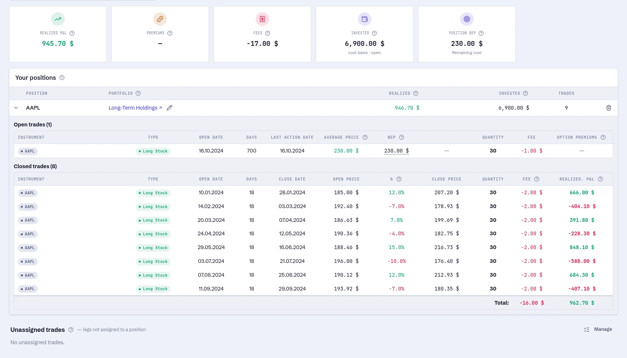Show help for Realized. P&L column
627x358 pixels.
[601, 179]
